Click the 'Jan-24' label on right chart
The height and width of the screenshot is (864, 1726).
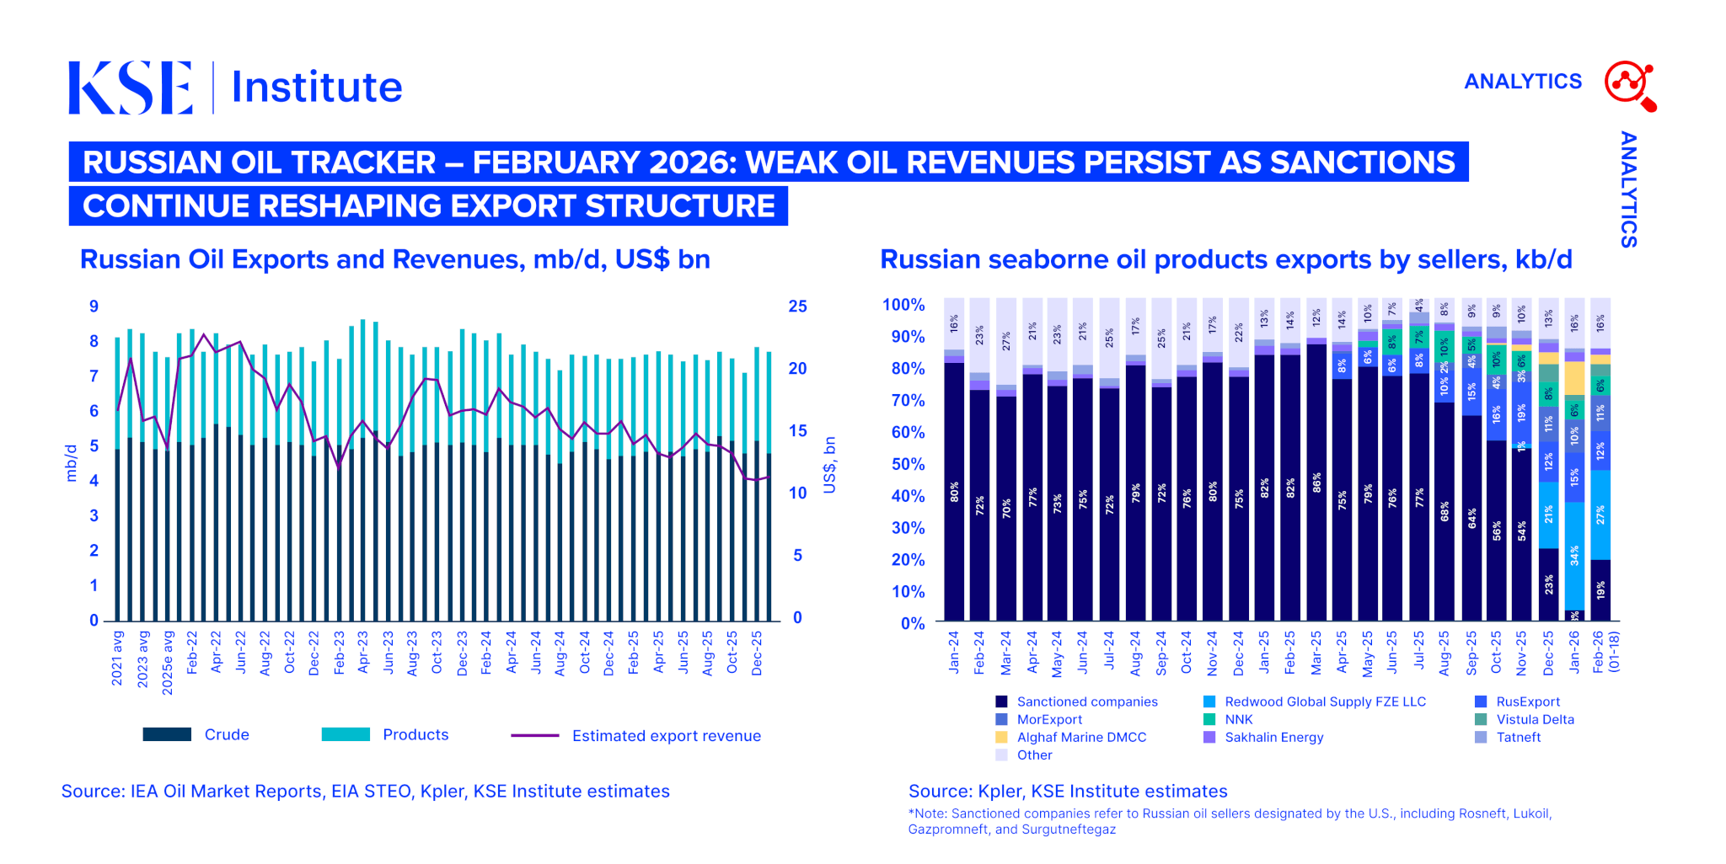(x=954, y=652)
